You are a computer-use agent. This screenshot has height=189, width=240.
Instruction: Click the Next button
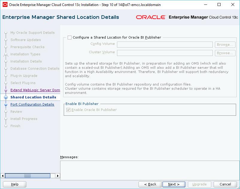(174, 184)
